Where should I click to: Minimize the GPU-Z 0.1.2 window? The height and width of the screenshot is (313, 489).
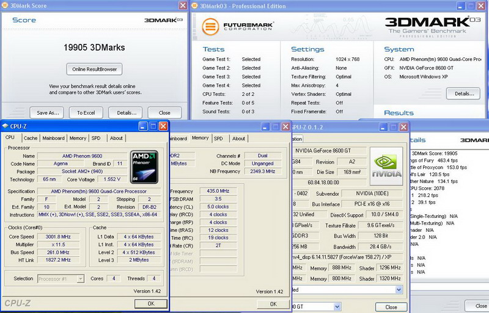click(383, 127)
